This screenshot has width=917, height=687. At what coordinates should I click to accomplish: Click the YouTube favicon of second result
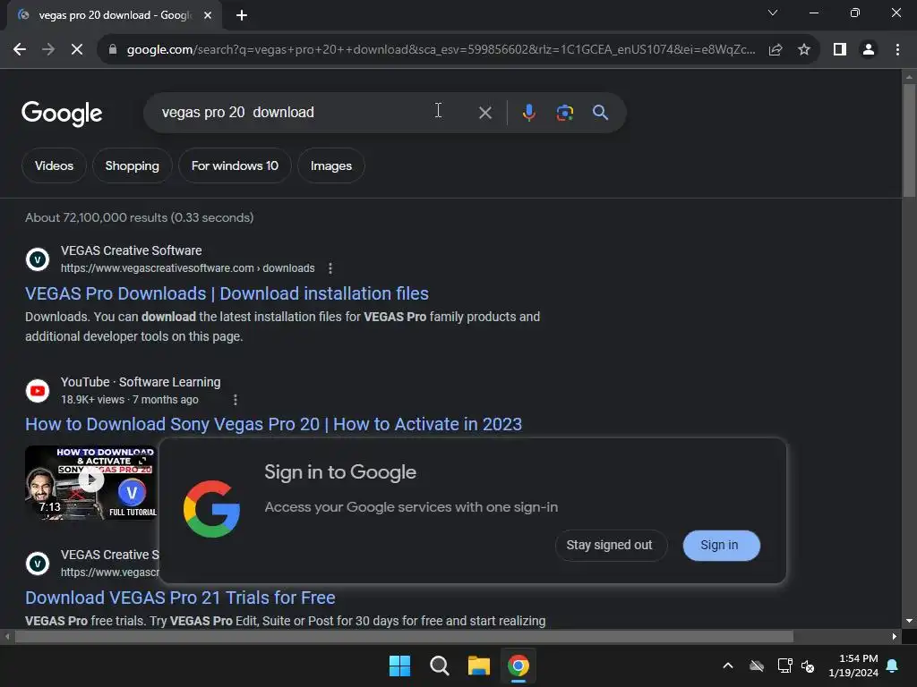tap(38, 391)
